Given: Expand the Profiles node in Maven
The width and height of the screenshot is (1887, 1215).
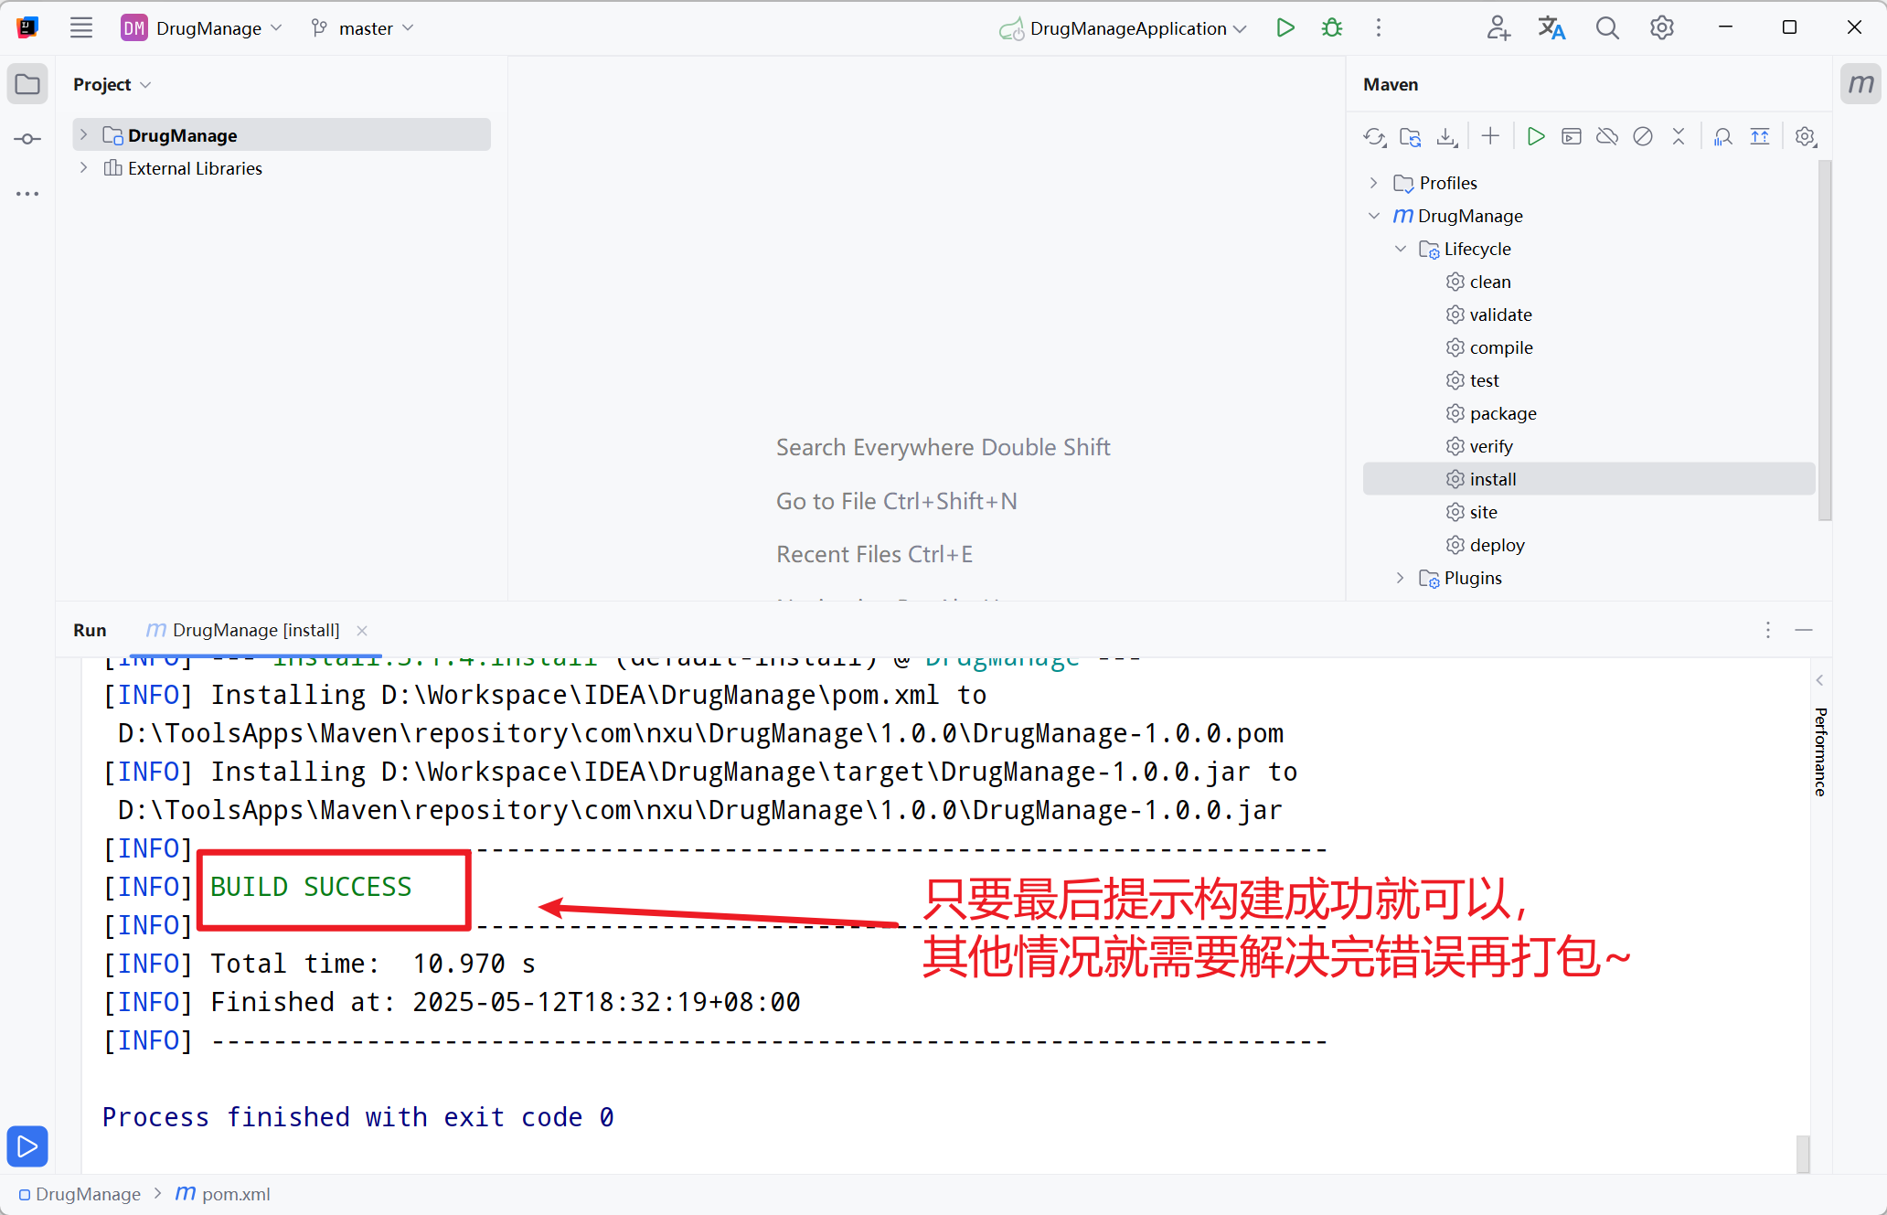Looking at the screenshot, I should click(x=1373, y=183).
